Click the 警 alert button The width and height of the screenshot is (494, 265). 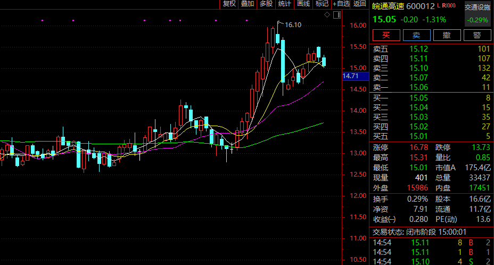tap(477, 36)
